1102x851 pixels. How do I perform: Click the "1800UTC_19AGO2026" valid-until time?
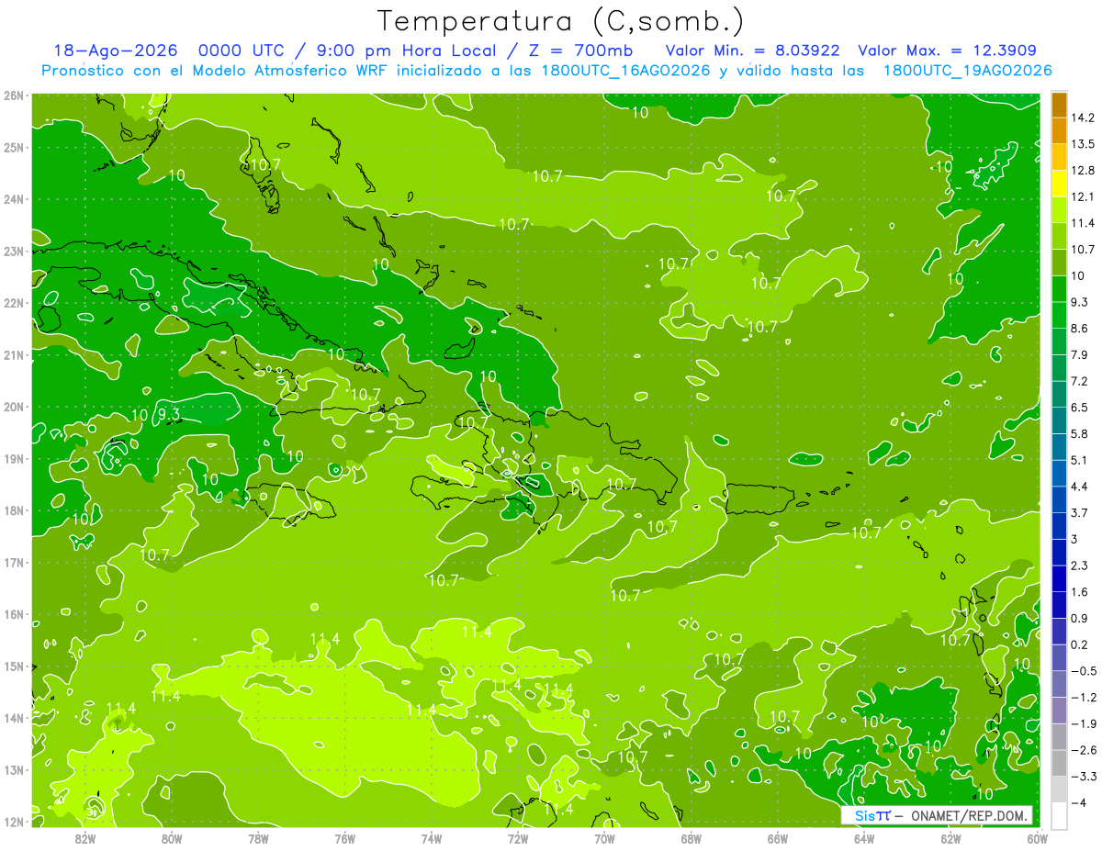967,71
